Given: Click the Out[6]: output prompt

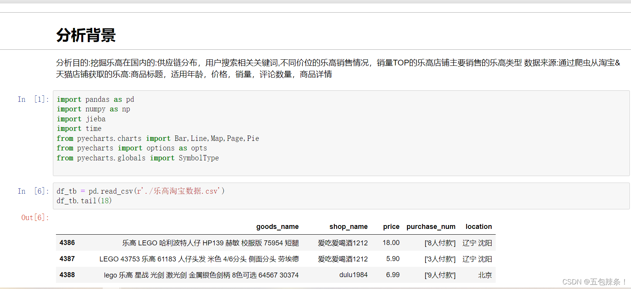Looking at the screenshot, I should [x=35, y=217].
